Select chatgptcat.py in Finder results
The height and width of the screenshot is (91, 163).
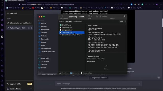point(72,28)
